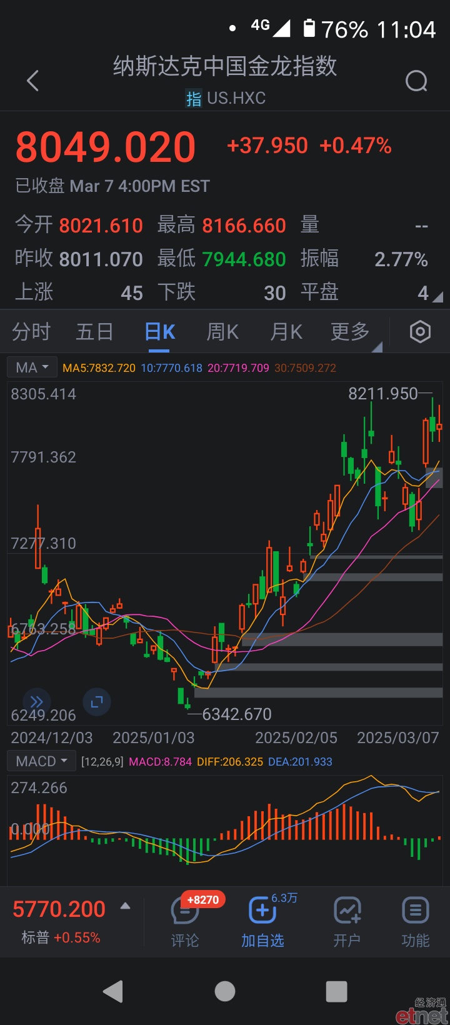The image size is (450, 1025).
Task: Tap the 指 index badge icon
Action: (x=194, y=99)
